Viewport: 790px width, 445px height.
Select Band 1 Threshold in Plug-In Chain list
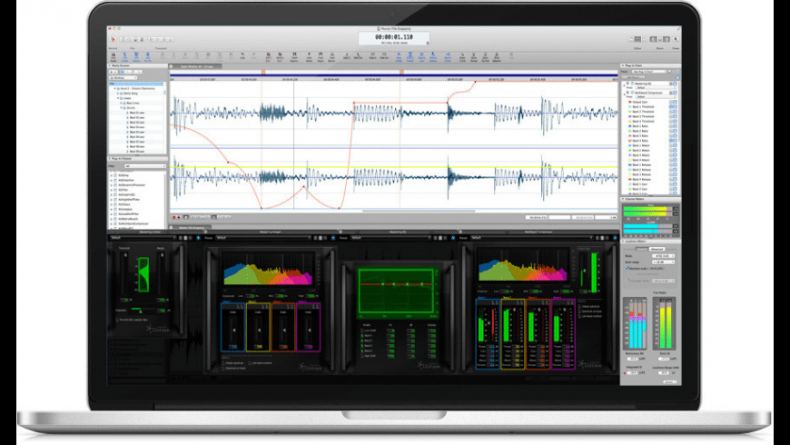pyautogui.click(x=644, y=107)
